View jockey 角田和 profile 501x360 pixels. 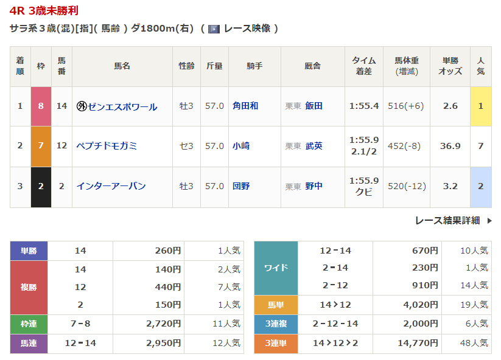245,106
